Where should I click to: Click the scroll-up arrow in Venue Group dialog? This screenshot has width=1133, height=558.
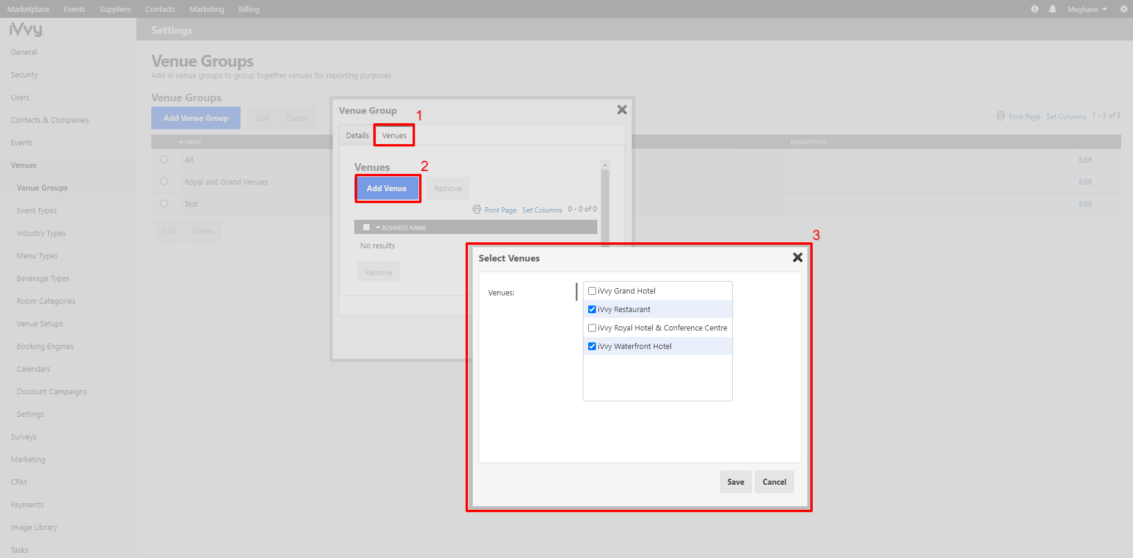pos(605,165)
